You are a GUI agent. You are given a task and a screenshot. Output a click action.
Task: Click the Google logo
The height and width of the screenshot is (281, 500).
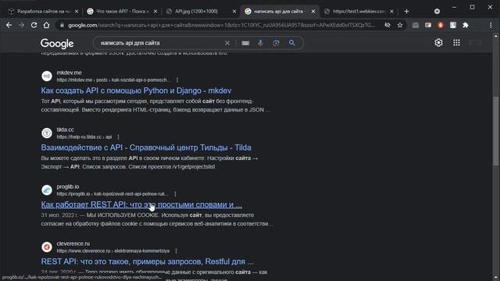pos(57,44)
